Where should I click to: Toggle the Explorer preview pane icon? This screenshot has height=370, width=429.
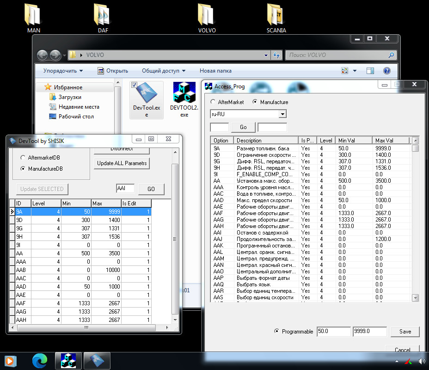pyautogui.click(x=370, y=71)
